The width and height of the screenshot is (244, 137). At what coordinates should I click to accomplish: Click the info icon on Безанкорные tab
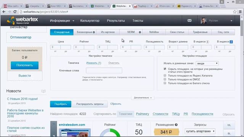coord(94,32)
